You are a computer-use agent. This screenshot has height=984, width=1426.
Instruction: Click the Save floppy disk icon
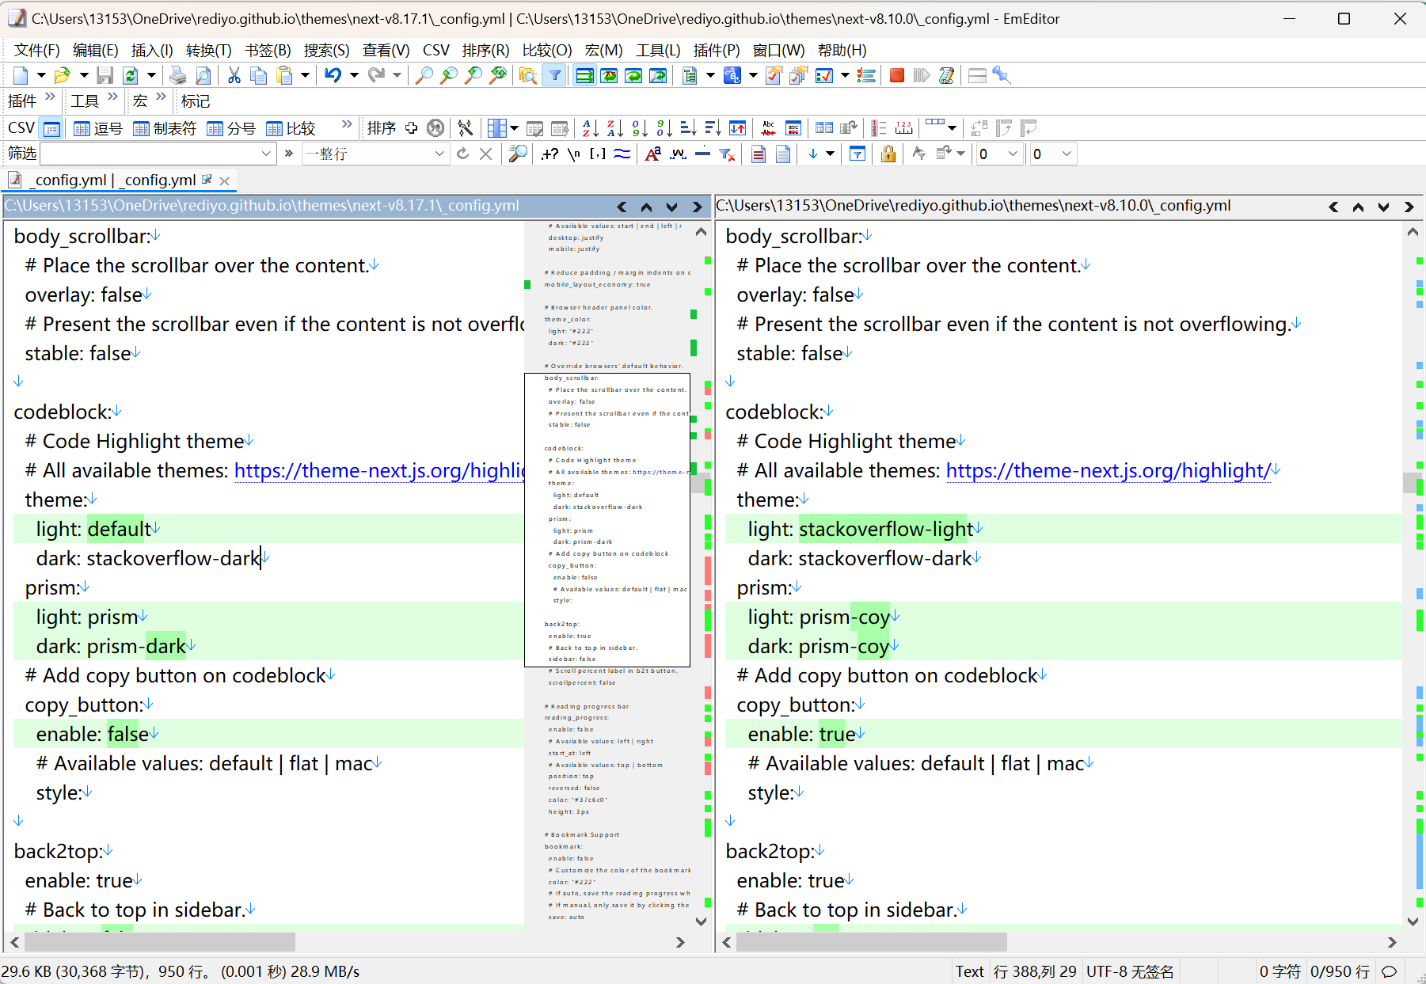(105, 75)
